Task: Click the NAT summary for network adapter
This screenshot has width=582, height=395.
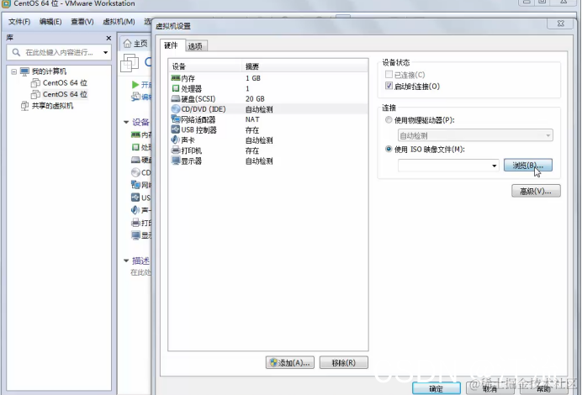Action: pyautogui.click(x=252, y=119)
